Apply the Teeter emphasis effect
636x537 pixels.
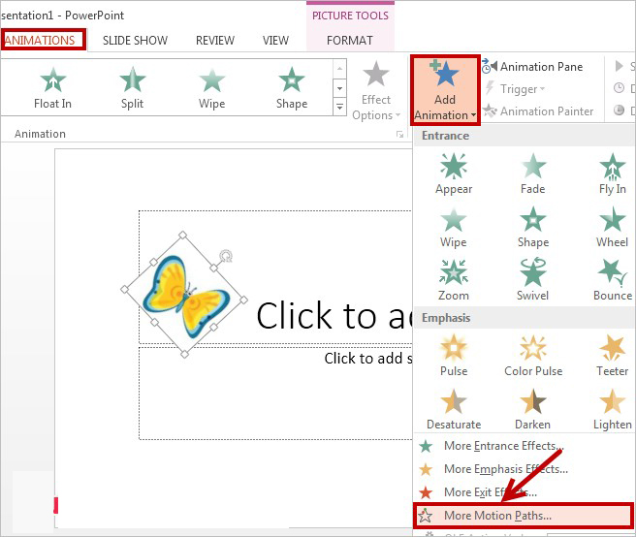613,356
